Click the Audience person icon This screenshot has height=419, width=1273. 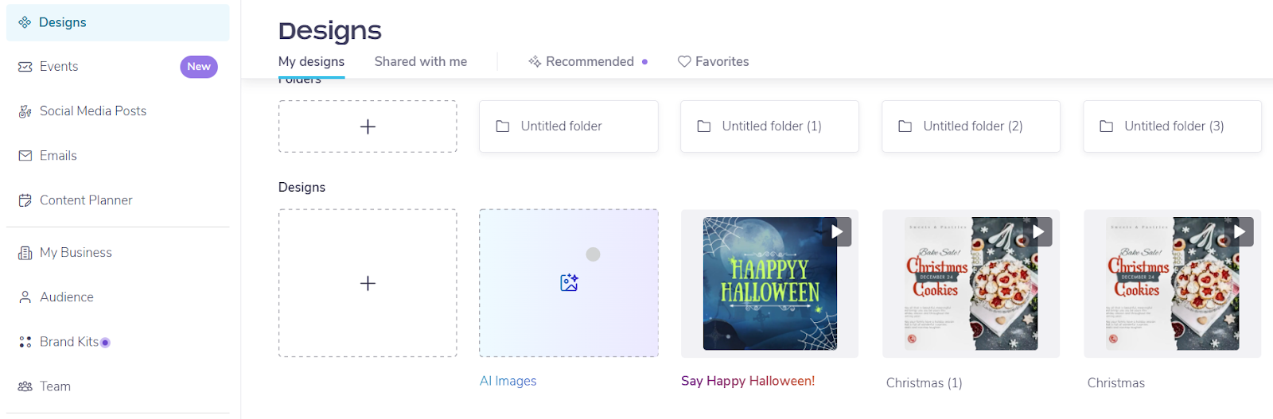coord(25,297)
